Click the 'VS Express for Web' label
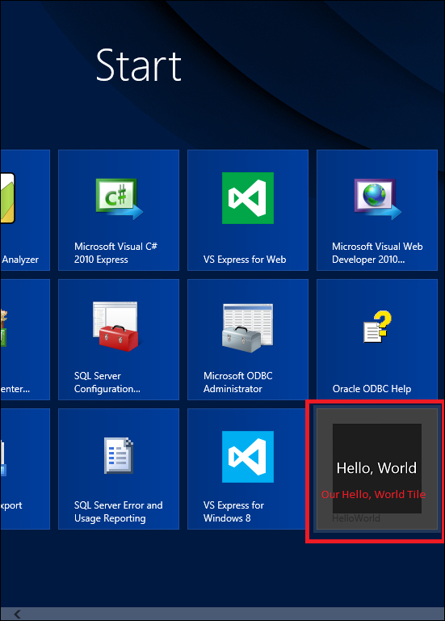The height and width of the screenshot is (621, 445). point(245,260)
